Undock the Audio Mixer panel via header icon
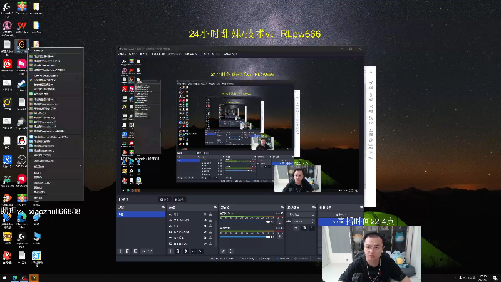 (x=282, y=207)
